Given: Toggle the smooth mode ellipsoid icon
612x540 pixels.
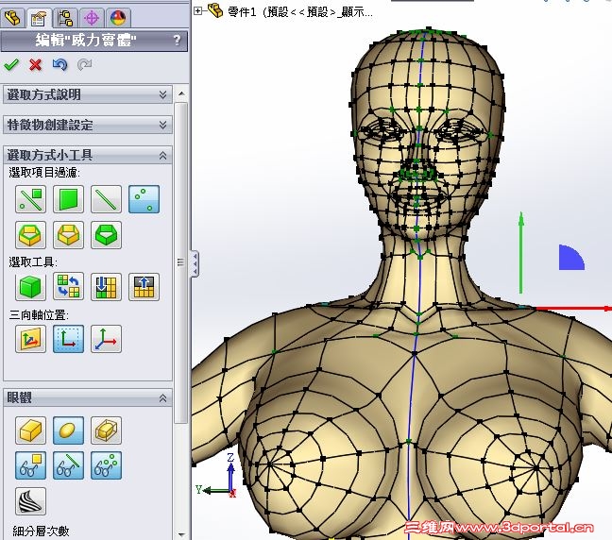Looking at the screenshot, I should (68, 430).
